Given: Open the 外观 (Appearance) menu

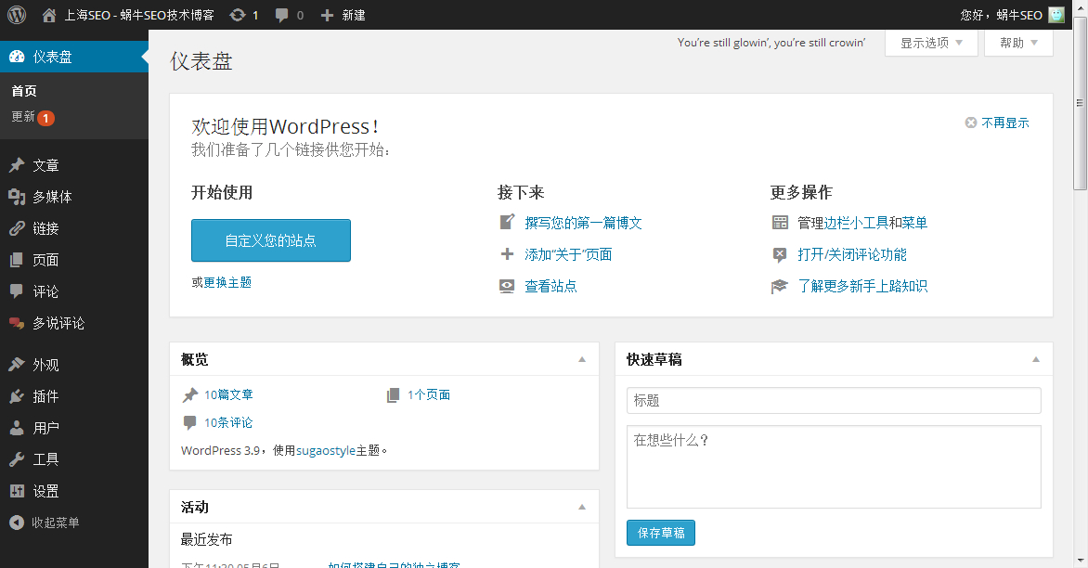Looking at the screenshot, I should pos(45,365).
